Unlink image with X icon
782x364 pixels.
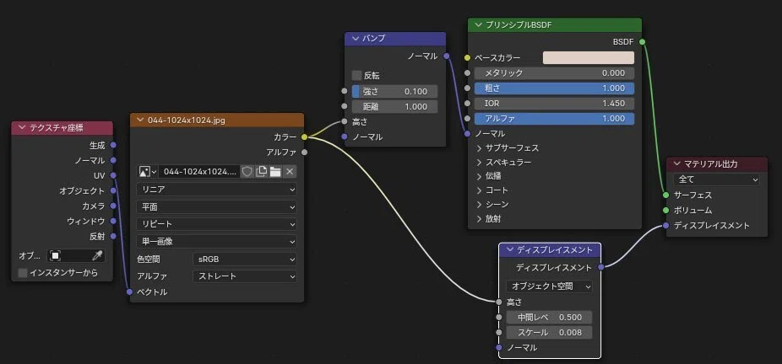tap(290, 172)
